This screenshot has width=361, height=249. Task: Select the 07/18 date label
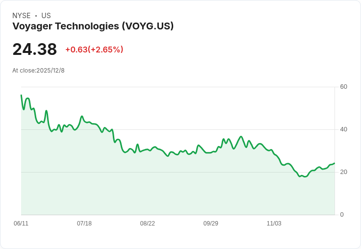tap(84, 224)
